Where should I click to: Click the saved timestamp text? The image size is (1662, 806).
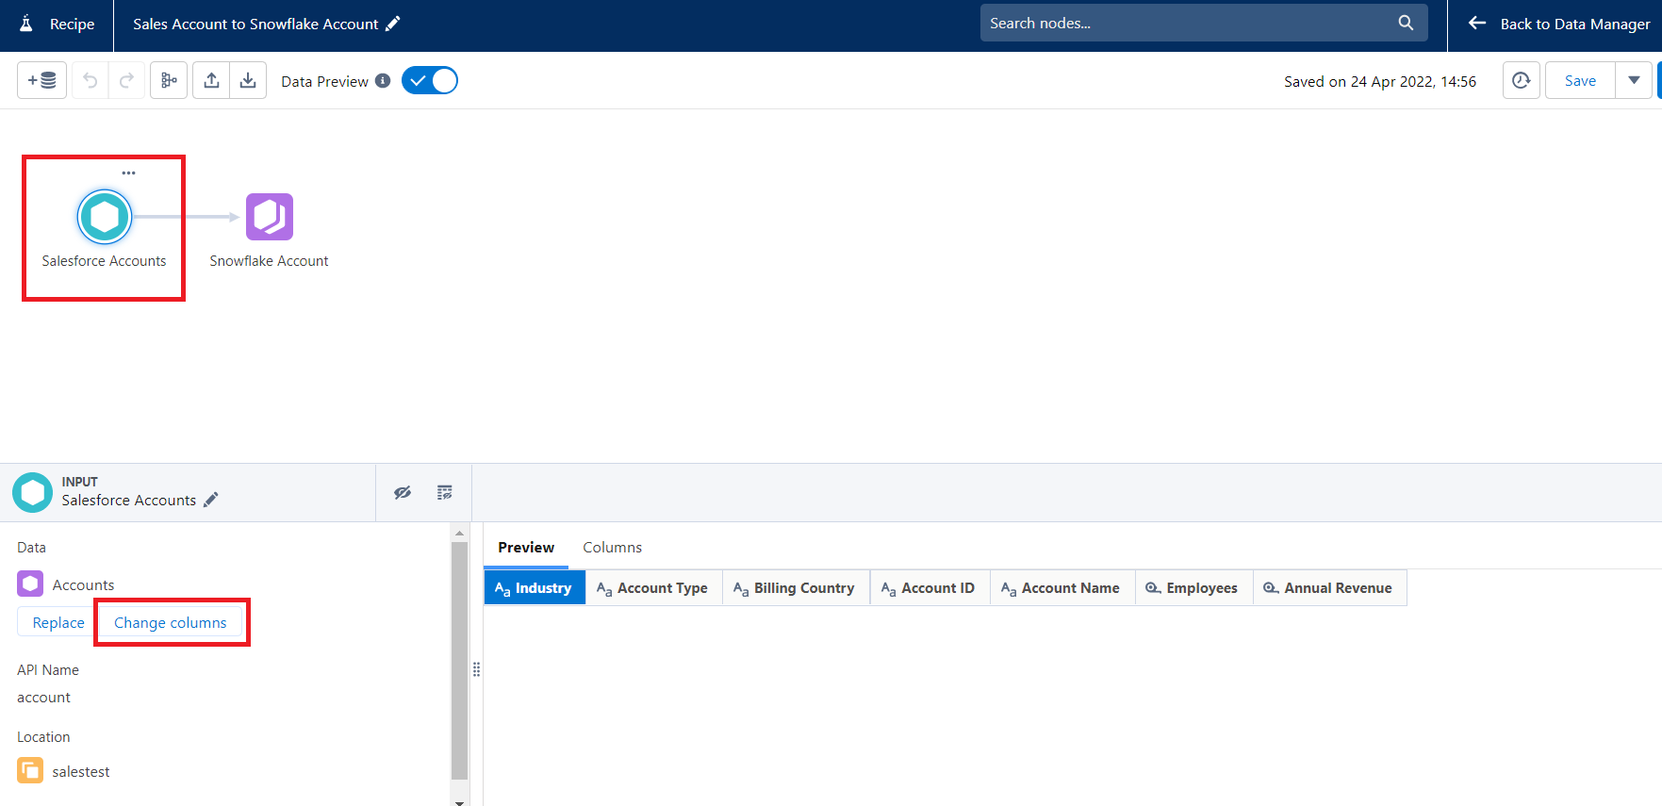[1380, 81]
